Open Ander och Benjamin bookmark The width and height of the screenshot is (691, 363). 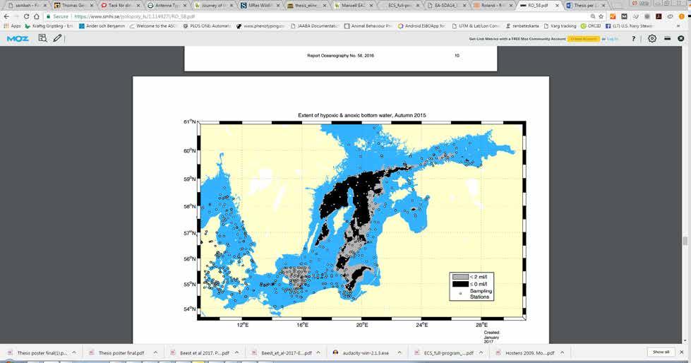(x=102, y=26)
